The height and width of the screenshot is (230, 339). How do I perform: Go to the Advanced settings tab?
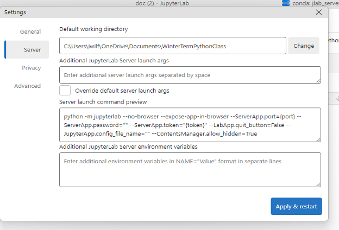point(28,86)
